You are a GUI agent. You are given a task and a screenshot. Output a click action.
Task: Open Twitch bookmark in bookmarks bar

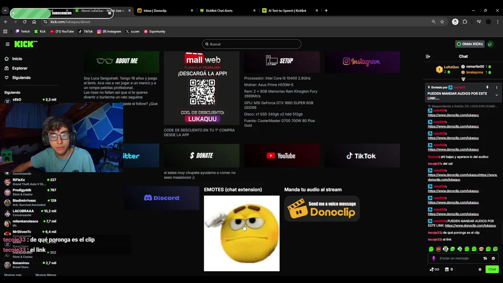pos(22,31)
